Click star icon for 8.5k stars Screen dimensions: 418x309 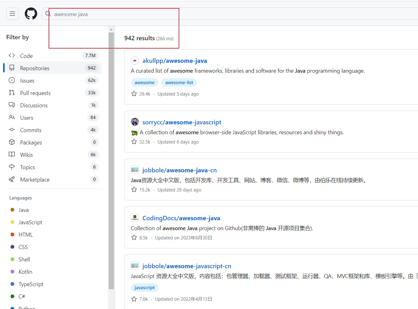[x=134, y=238]
